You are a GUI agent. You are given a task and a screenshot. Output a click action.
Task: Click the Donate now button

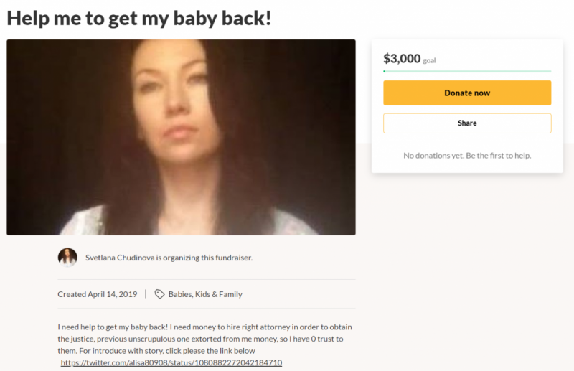click(467, 93)
